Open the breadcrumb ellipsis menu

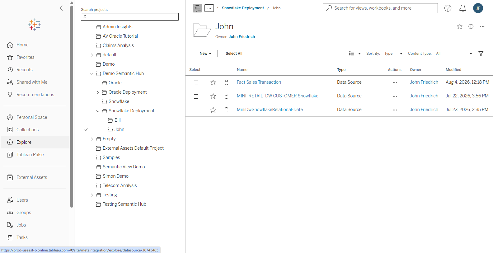(x=209, y=8)
